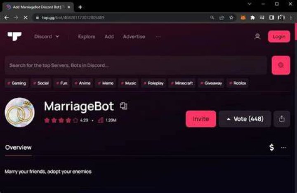Click the pink search button

point(281,65)
